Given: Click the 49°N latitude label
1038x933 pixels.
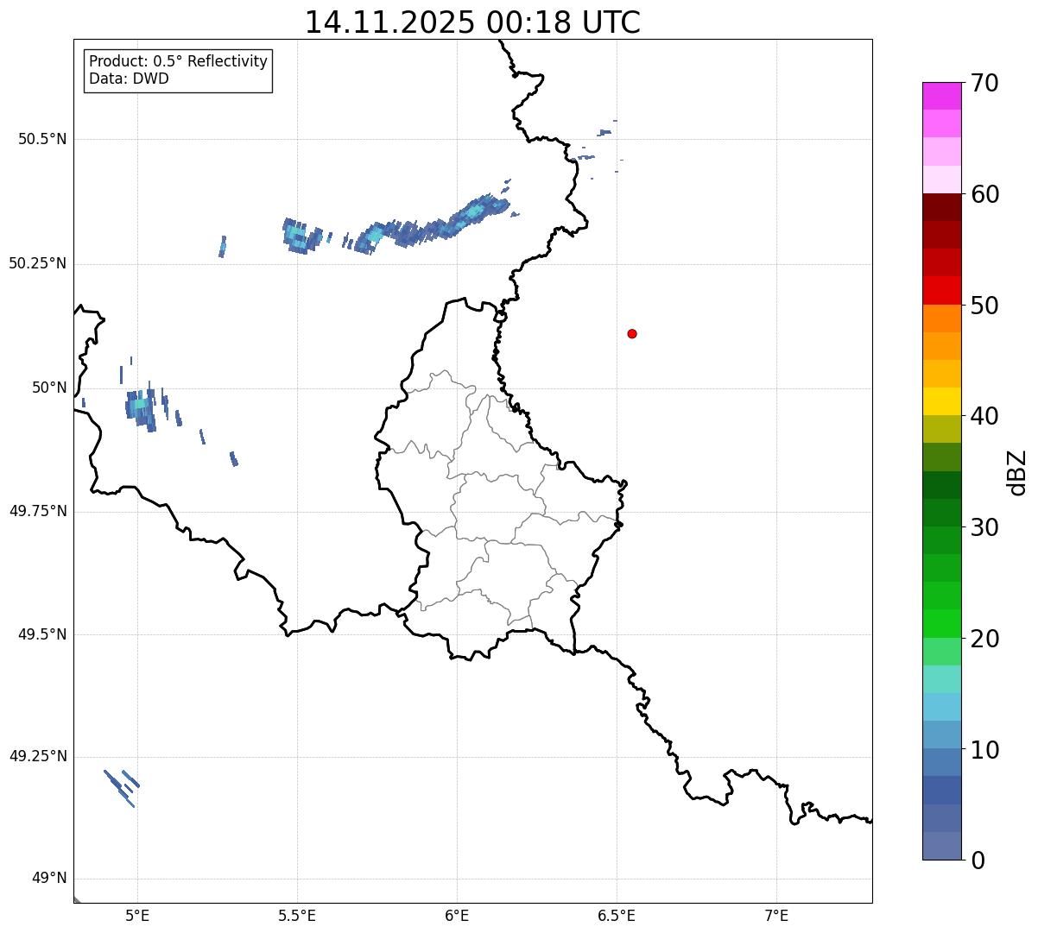Looking at the screenshot, I should click(x=48, y=879).
